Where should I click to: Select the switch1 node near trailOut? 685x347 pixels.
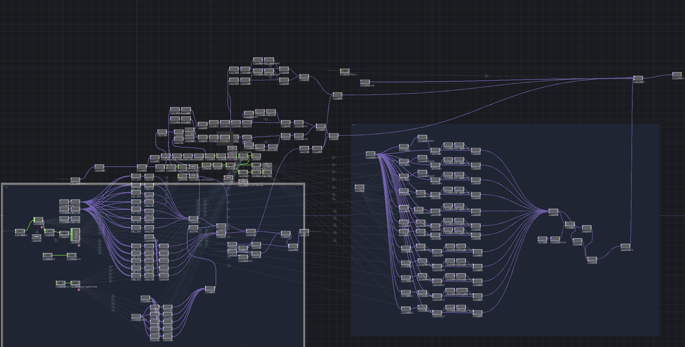(x=638, y=78)
